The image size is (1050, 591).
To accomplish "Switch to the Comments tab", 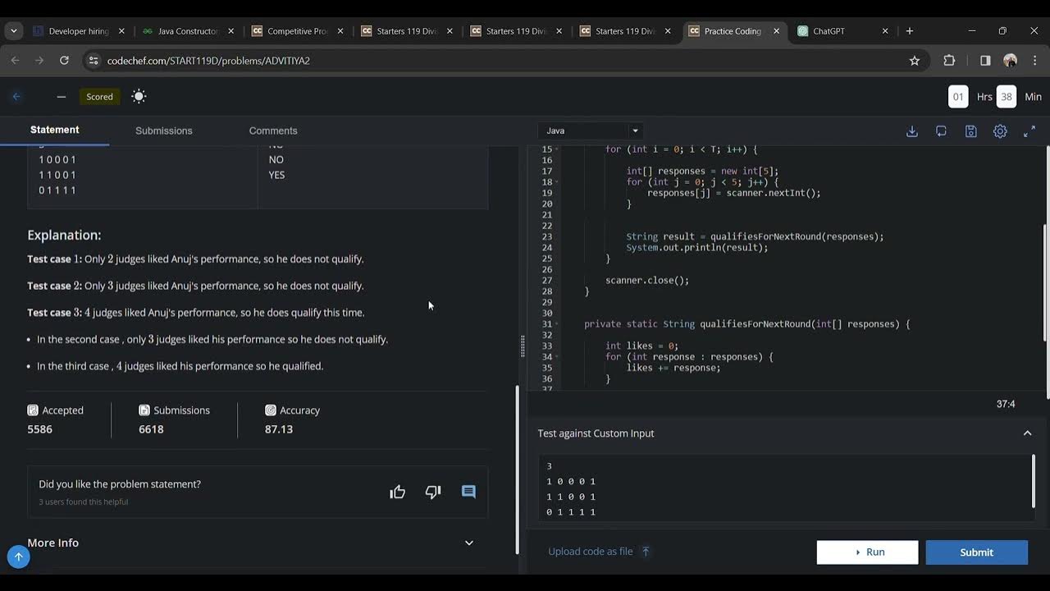I will pyautogui.click(x=273, y=131).
